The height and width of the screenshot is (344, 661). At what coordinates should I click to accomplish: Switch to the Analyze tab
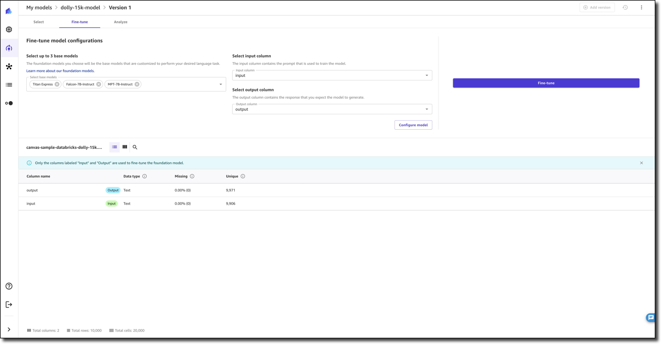pos(121,22)
